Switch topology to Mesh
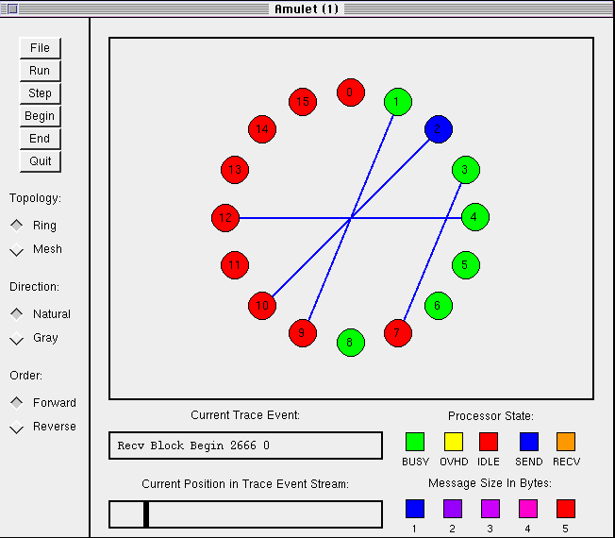The image size is (615, 538). (17, 249)
